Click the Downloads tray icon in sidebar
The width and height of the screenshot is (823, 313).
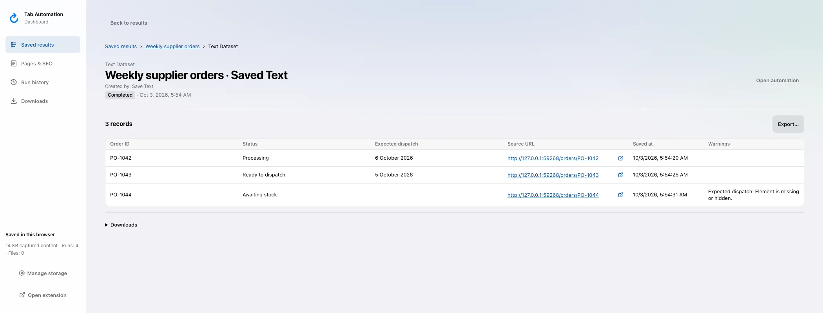14,101
